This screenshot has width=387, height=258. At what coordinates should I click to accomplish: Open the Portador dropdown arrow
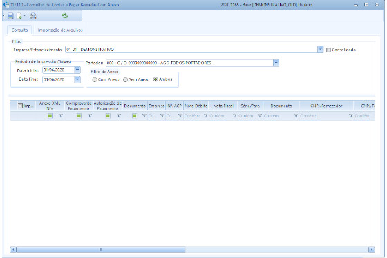[276, 63]
